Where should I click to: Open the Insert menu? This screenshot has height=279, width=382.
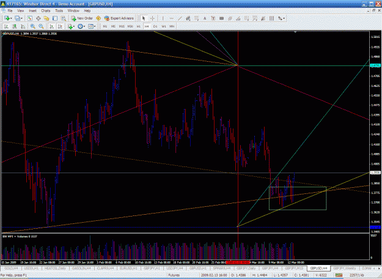32,11
